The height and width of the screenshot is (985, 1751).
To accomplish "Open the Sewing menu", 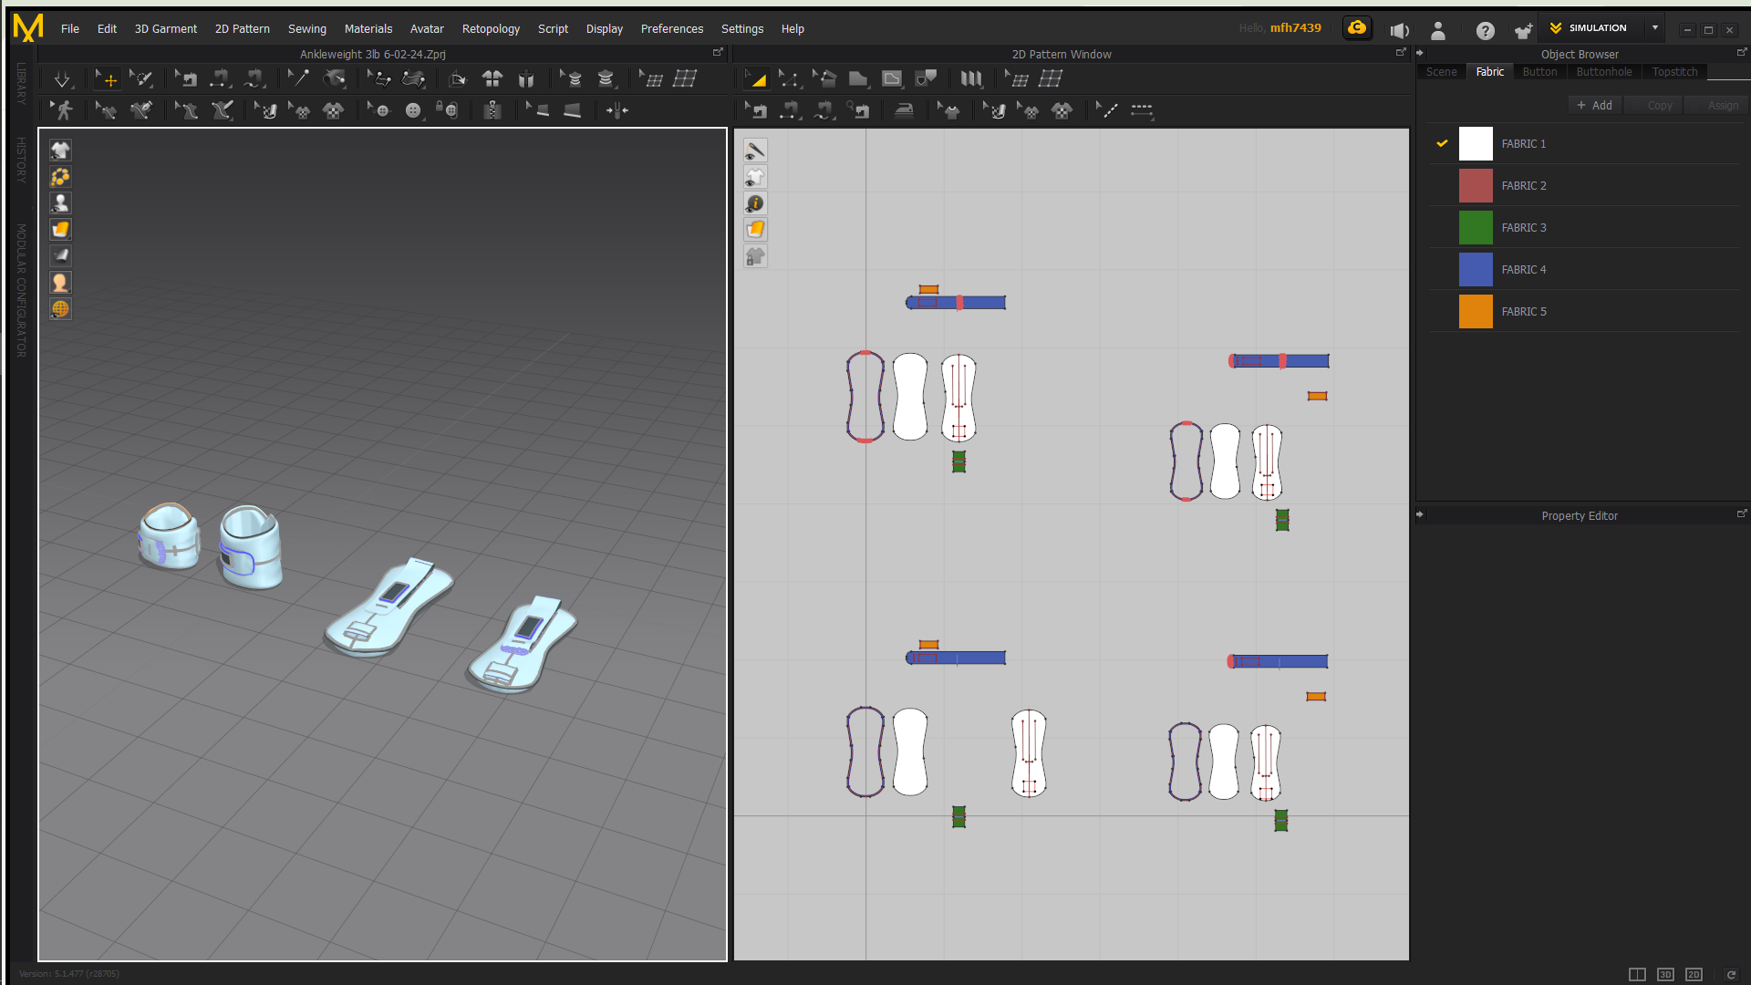I will 306,28.
